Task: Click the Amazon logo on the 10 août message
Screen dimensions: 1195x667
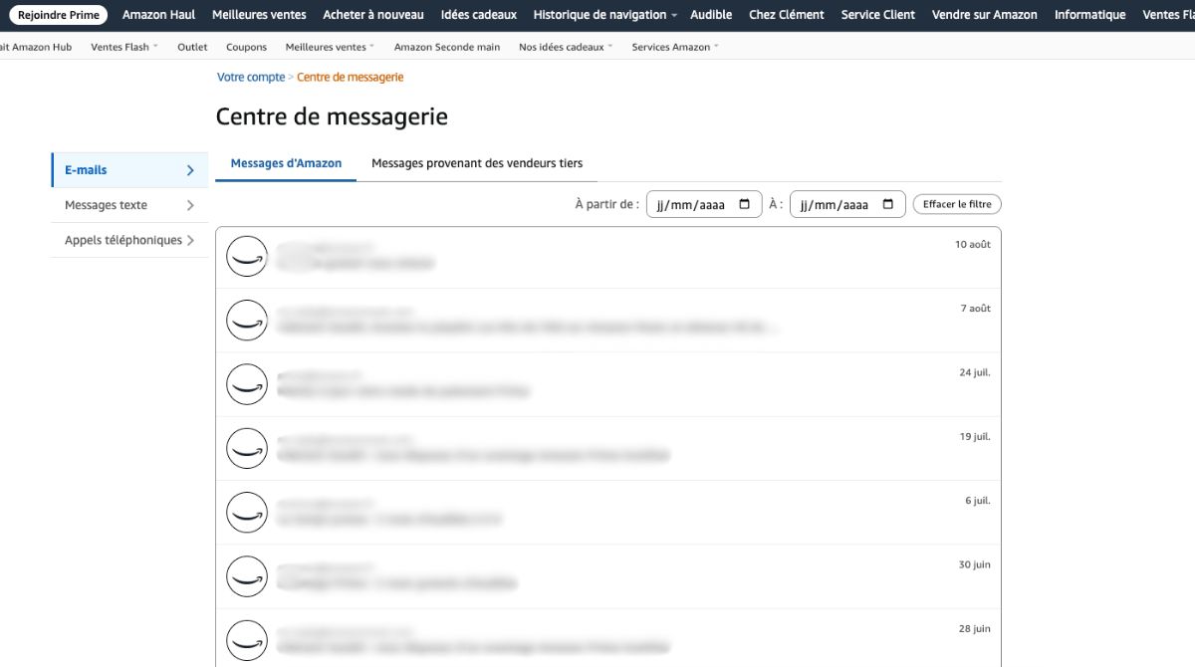Action: tap(247, 257)
